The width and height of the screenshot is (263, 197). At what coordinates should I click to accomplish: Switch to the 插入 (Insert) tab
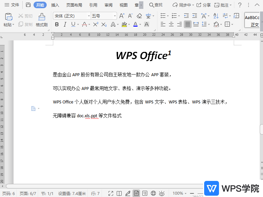[55, 5]
